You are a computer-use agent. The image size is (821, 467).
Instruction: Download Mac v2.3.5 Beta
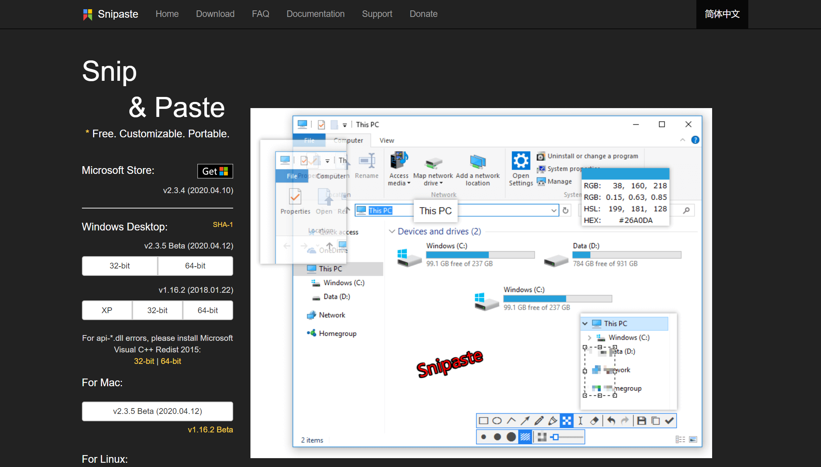click(157, 411)
